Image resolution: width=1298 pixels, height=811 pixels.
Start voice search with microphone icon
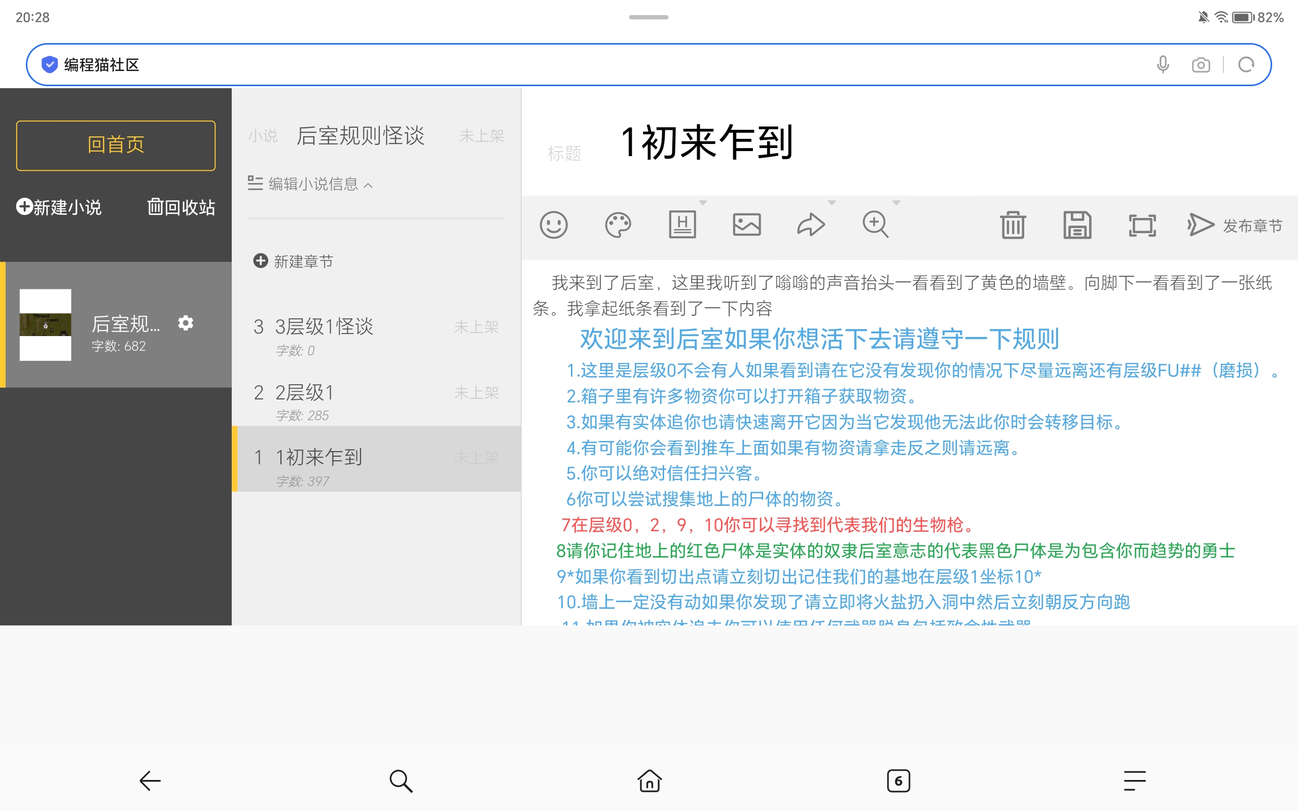click(1163, 64)
